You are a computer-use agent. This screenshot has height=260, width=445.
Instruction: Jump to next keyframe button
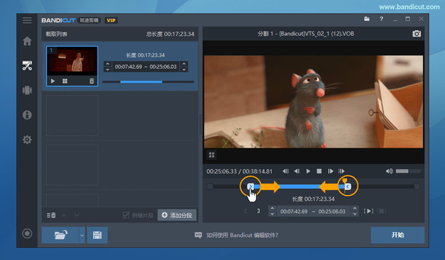point(341,171)
